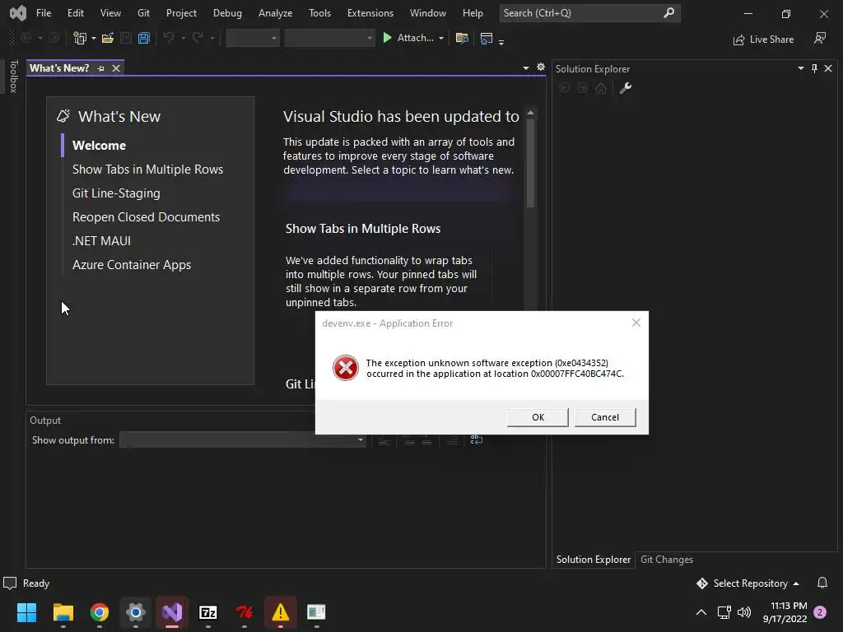Toggle Solution Explorer auto-hide pin

814,68
